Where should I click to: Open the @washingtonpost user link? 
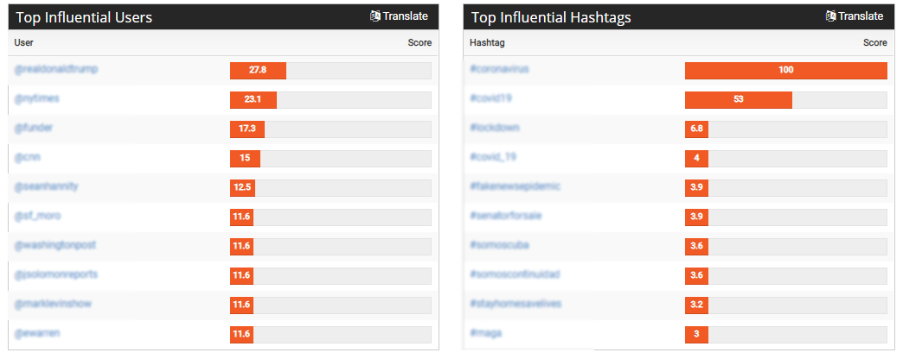coord(54,245)
